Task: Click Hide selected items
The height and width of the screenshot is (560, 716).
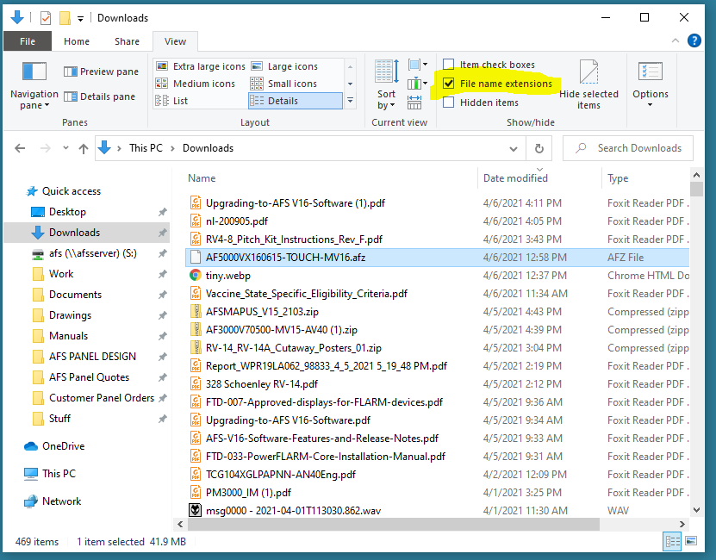Action: pyautogui.click(x=588, y=85)
